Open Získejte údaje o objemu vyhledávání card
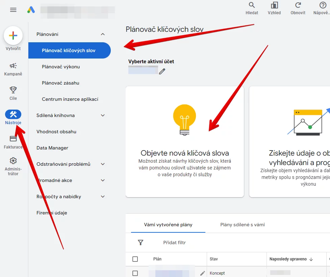Screen dimensions: 330x277 (289, 142)
